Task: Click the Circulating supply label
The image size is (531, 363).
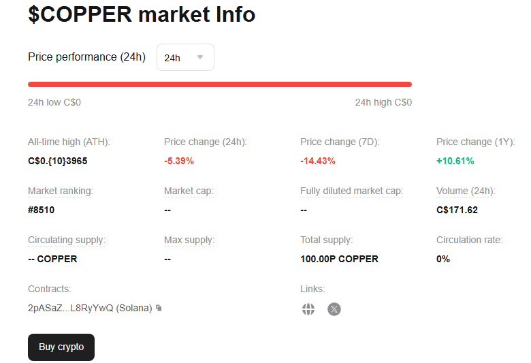Action: click(x=67, y=240)
